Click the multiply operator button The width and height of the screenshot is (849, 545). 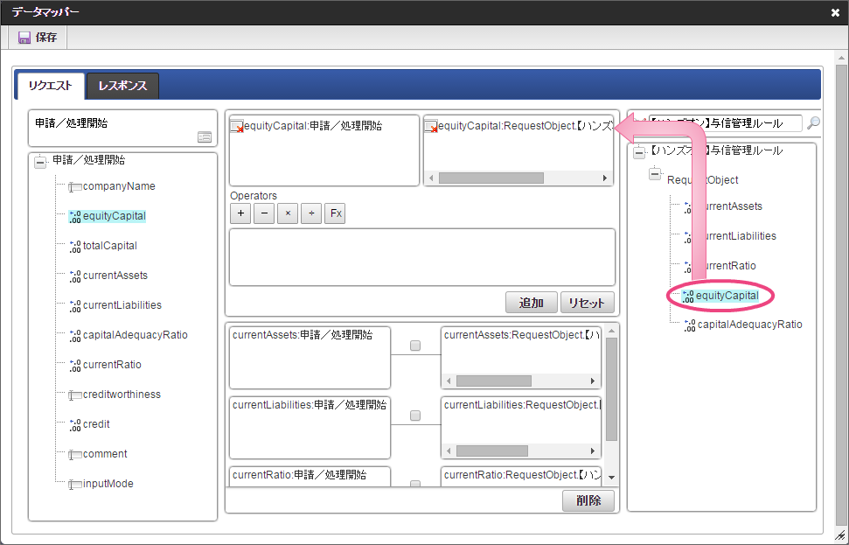pyautogui.click(x=288, y=213)
